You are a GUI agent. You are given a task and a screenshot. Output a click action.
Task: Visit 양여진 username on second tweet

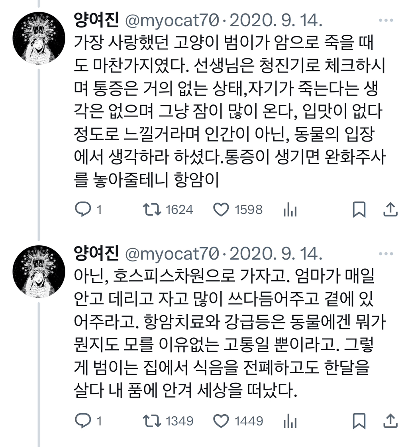click(x=97, y=252)
